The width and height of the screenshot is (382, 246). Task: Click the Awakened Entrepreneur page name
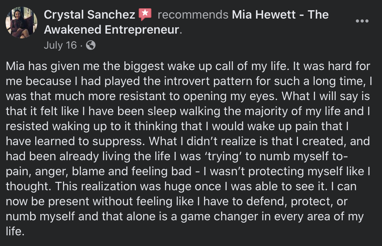pyautogui.click(x=112, y=30)
